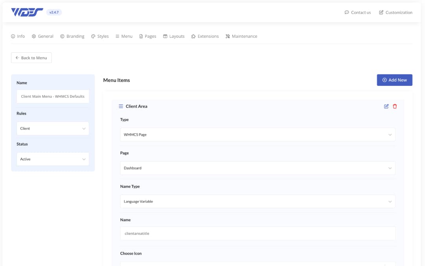
Task: Click the Add New menu item button
Action: [394, 80]
